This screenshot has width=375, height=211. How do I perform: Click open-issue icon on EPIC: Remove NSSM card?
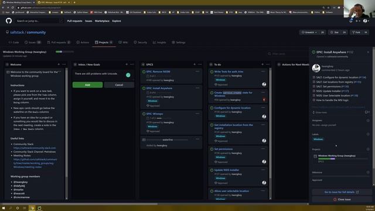144,72
